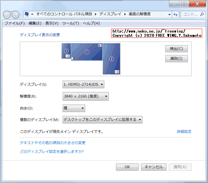This screenshot has height=183, width=208.
Task: Select display 3 small monitor thumbnail
Action: point(66,51)
